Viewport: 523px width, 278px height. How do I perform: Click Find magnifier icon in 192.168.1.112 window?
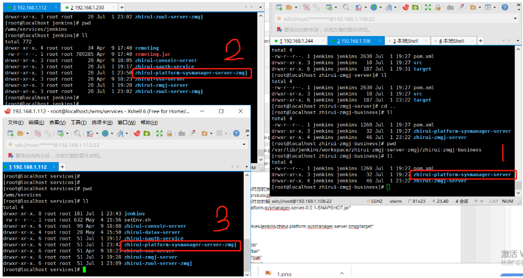pos(78,133)
